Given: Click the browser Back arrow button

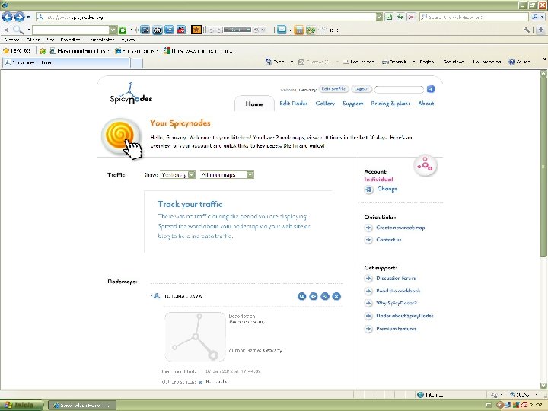Looking at the screenshot, I should (x=8, y=17).
